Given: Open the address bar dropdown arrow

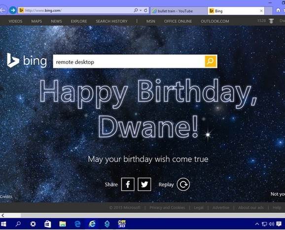Looking at the screenshot, I should (141, 10).
